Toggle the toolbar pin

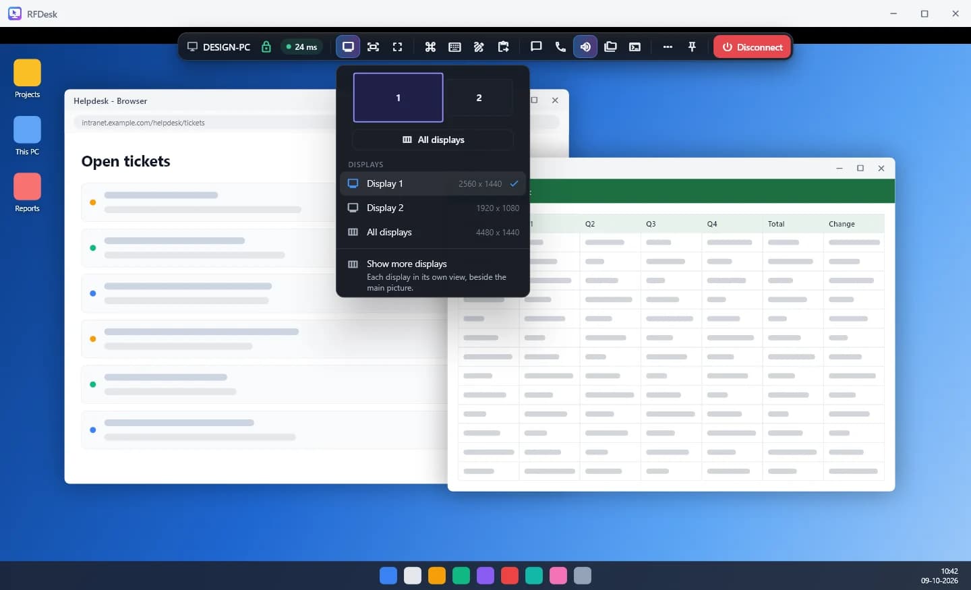pyautogui.click(x=692, y=47)
